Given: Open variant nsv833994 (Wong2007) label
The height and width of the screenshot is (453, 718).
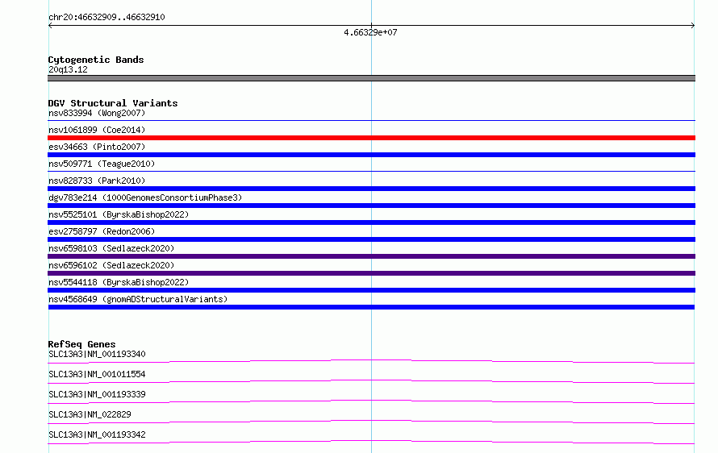Looking at the screenshot, I should [x=97, y=113].
